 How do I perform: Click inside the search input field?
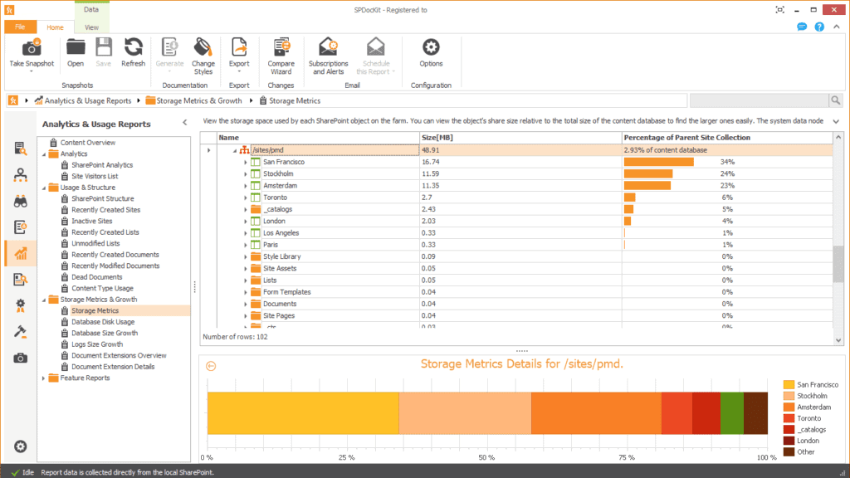759,100
